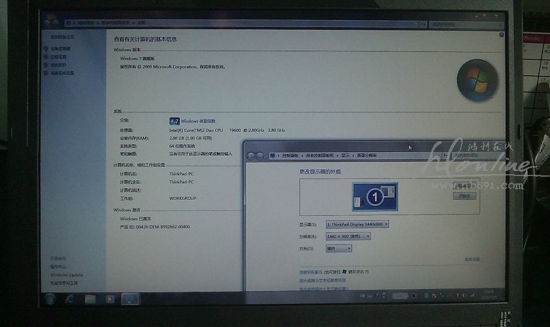Select monitor 1 thumbnail in preview
Image resolution: width=550 pixels, height=327 pixels.
coord(375,196)
